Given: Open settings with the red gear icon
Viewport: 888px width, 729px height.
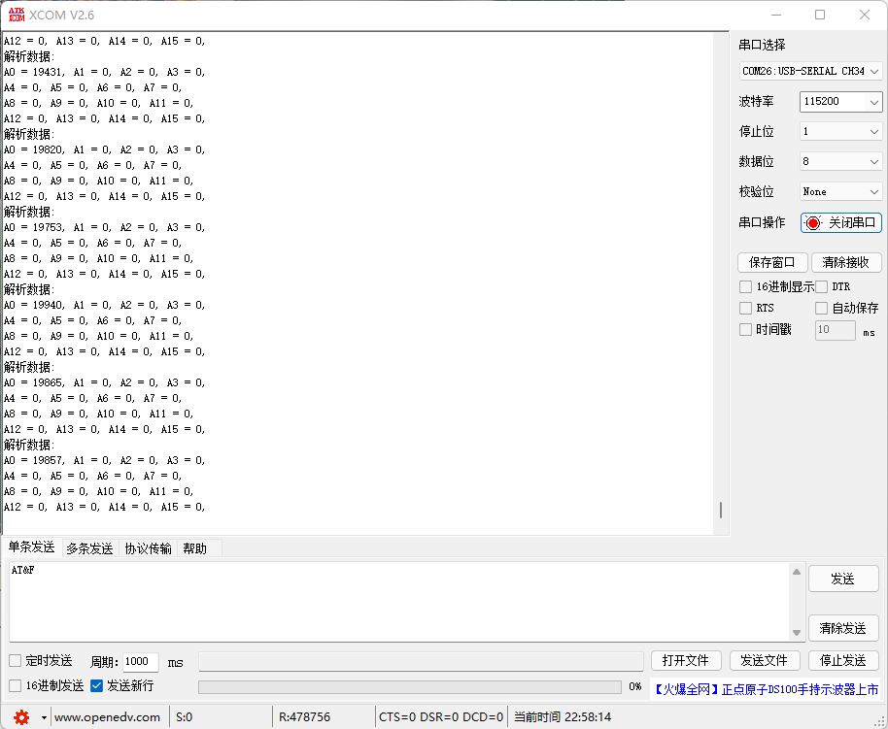Looking at the screenshot, I should click(21, 717).
